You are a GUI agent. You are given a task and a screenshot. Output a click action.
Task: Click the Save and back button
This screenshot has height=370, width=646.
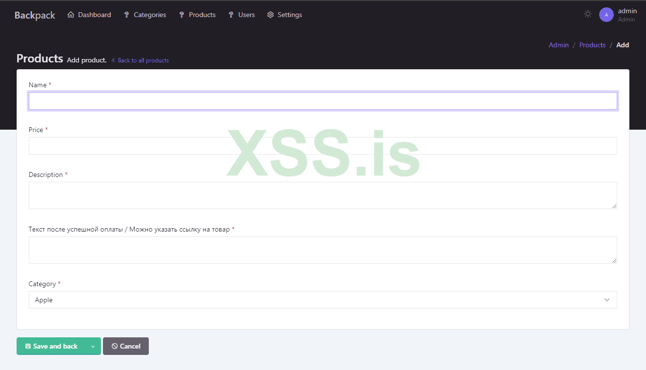point(51,346)
